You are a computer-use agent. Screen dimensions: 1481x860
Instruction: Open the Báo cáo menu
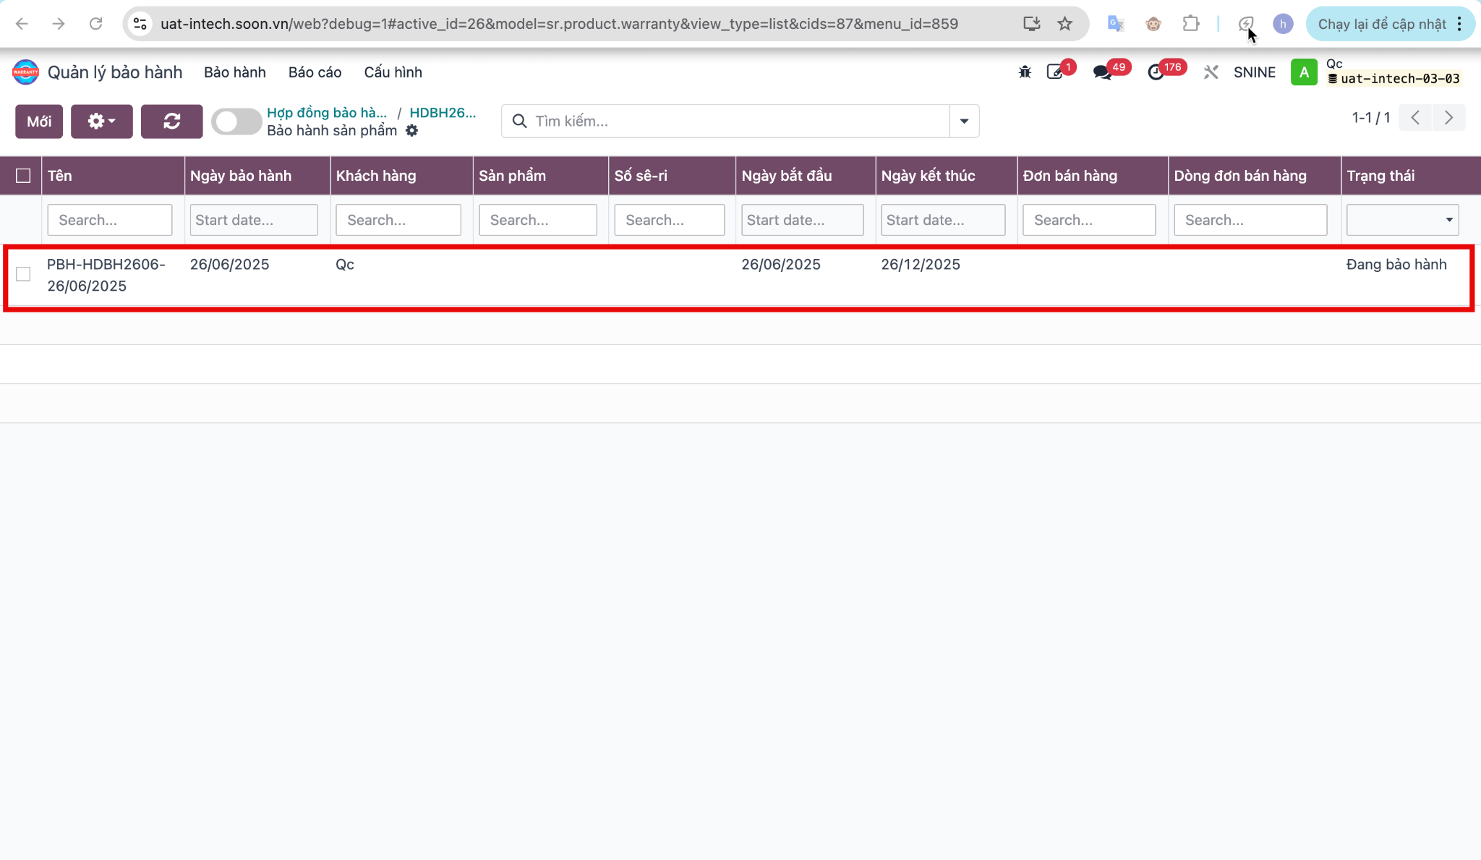click(x=315, y=72)
